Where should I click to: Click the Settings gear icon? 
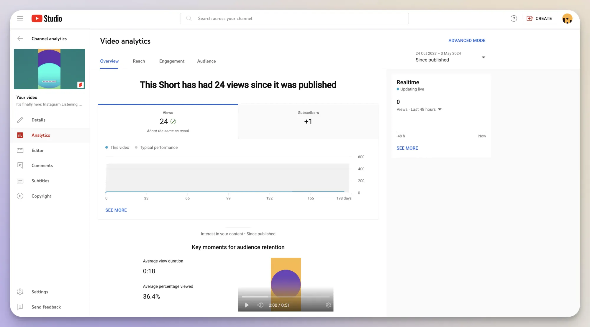(x=19, y=292)
